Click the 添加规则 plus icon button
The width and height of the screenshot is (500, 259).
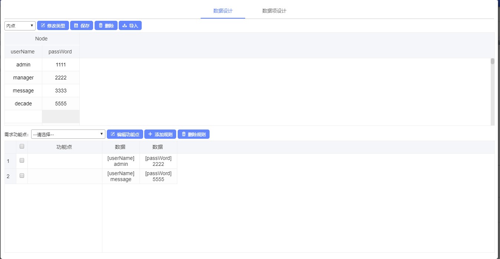pos(160,134)
